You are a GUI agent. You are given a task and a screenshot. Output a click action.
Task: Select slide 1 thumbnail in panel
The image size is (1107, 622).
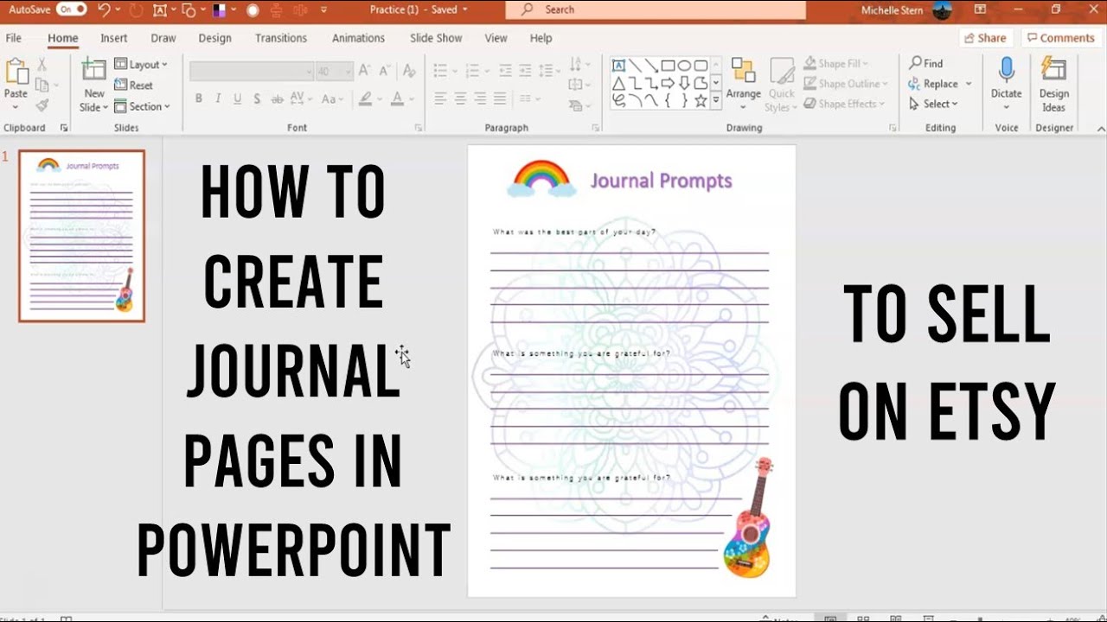(x=82, y=236)
